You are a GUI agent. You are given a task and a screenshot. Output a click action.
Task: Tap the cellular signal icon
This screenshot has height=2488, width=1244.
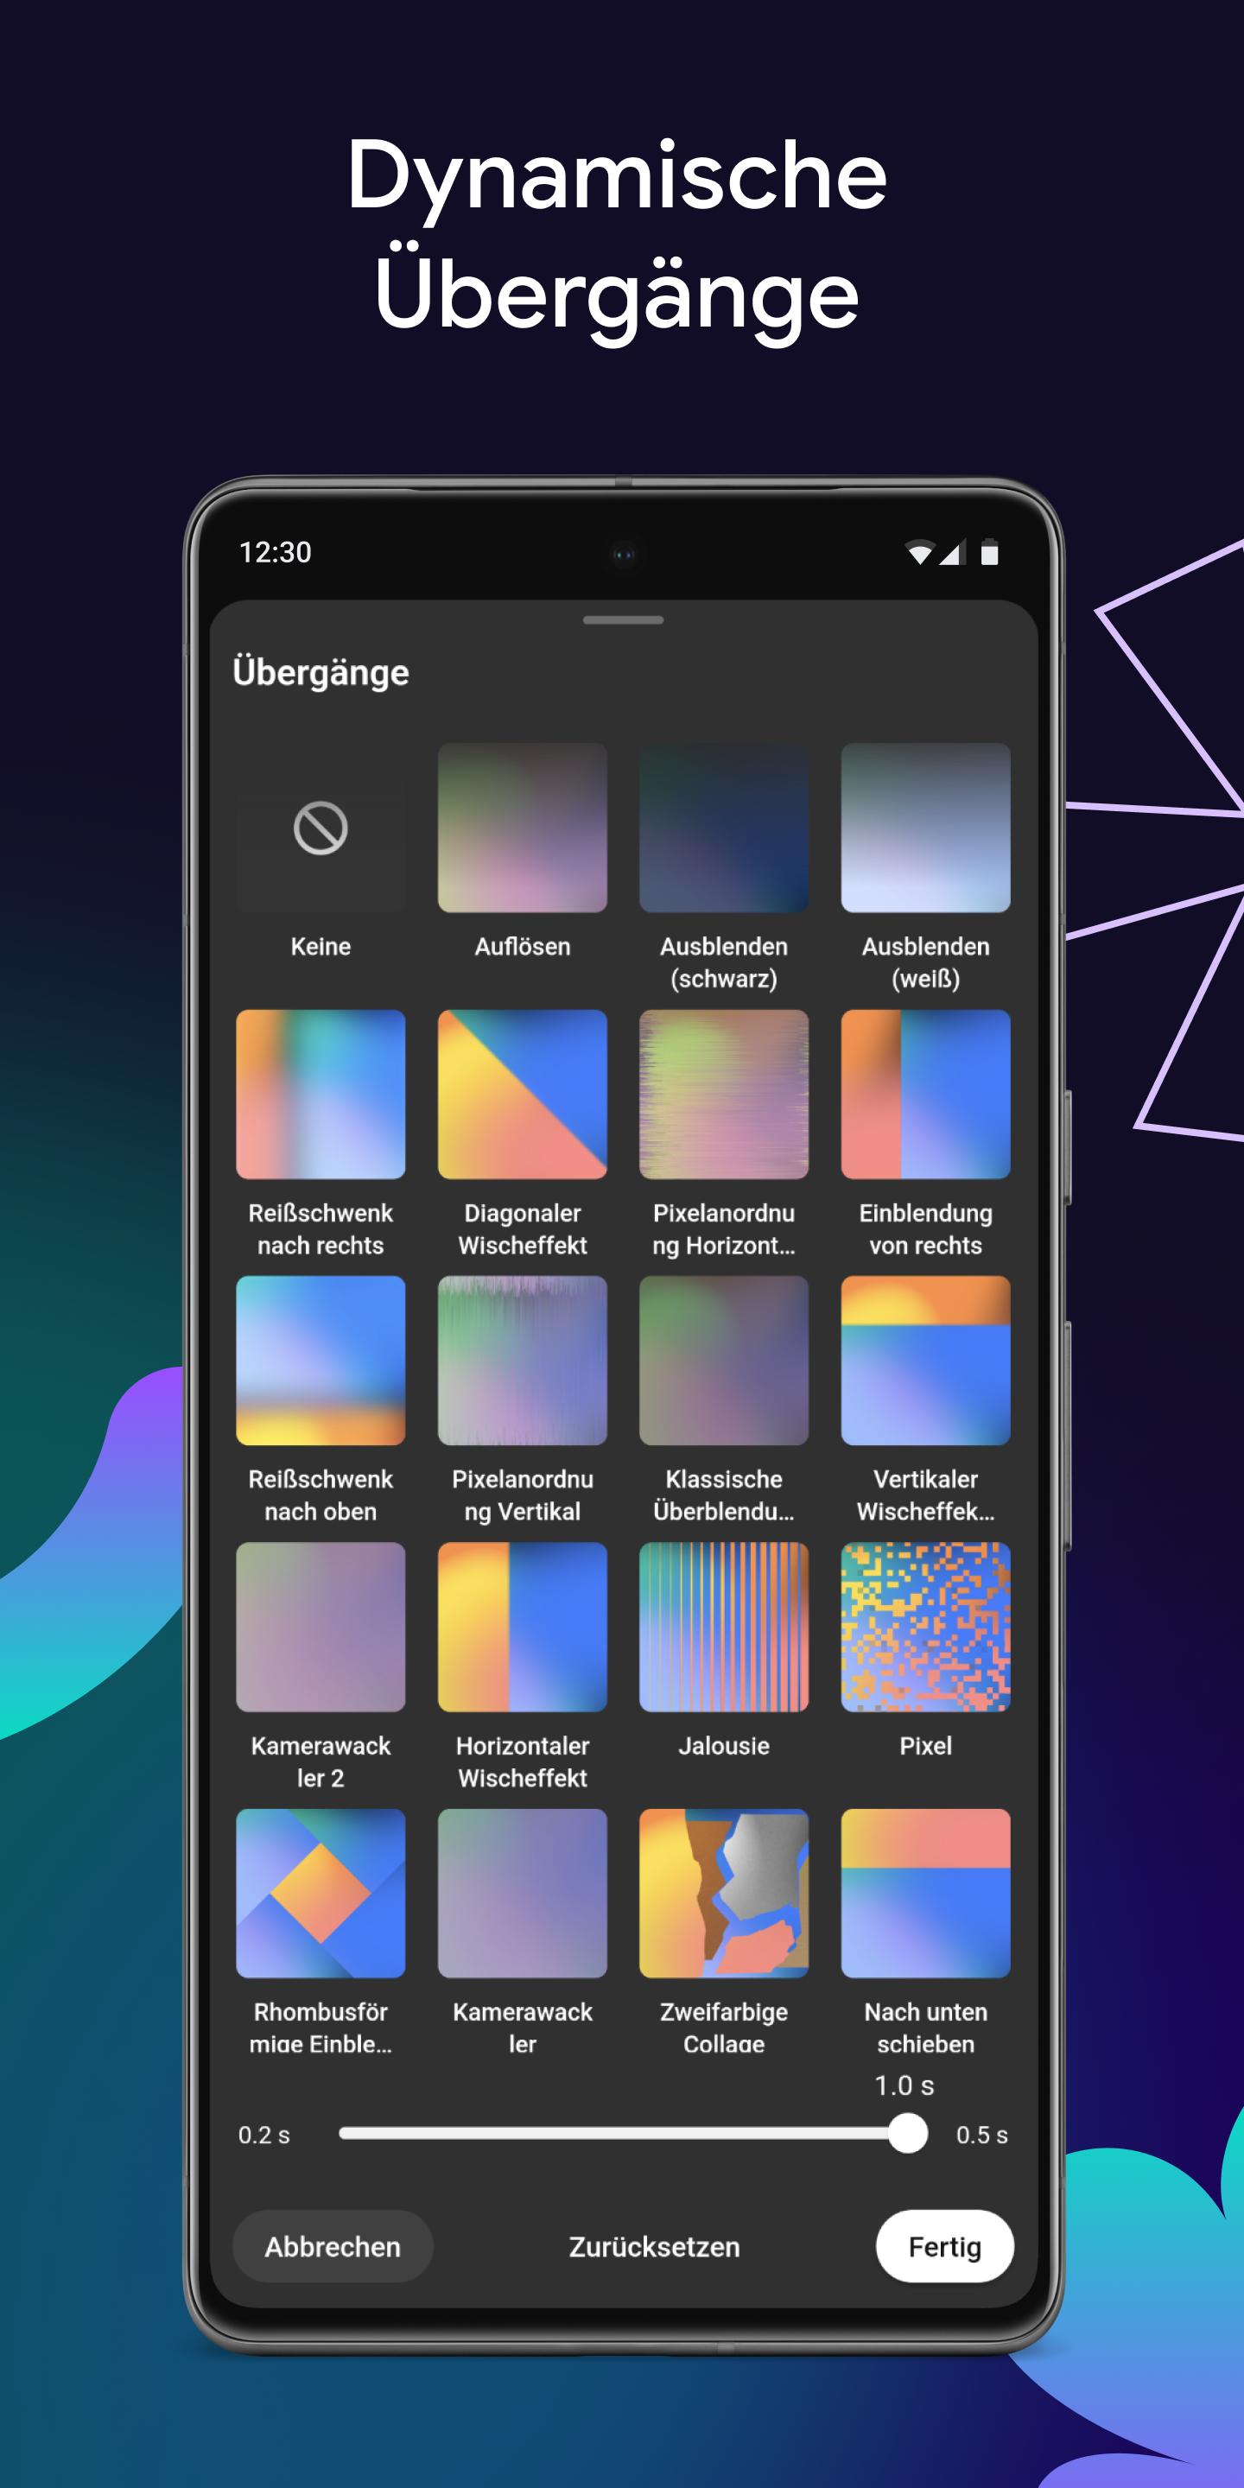pyautogui.click(x=953, y=553)
